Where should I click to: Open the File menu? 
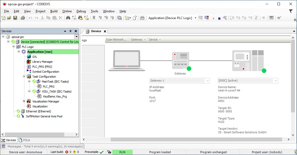click(x=7, y=11)
